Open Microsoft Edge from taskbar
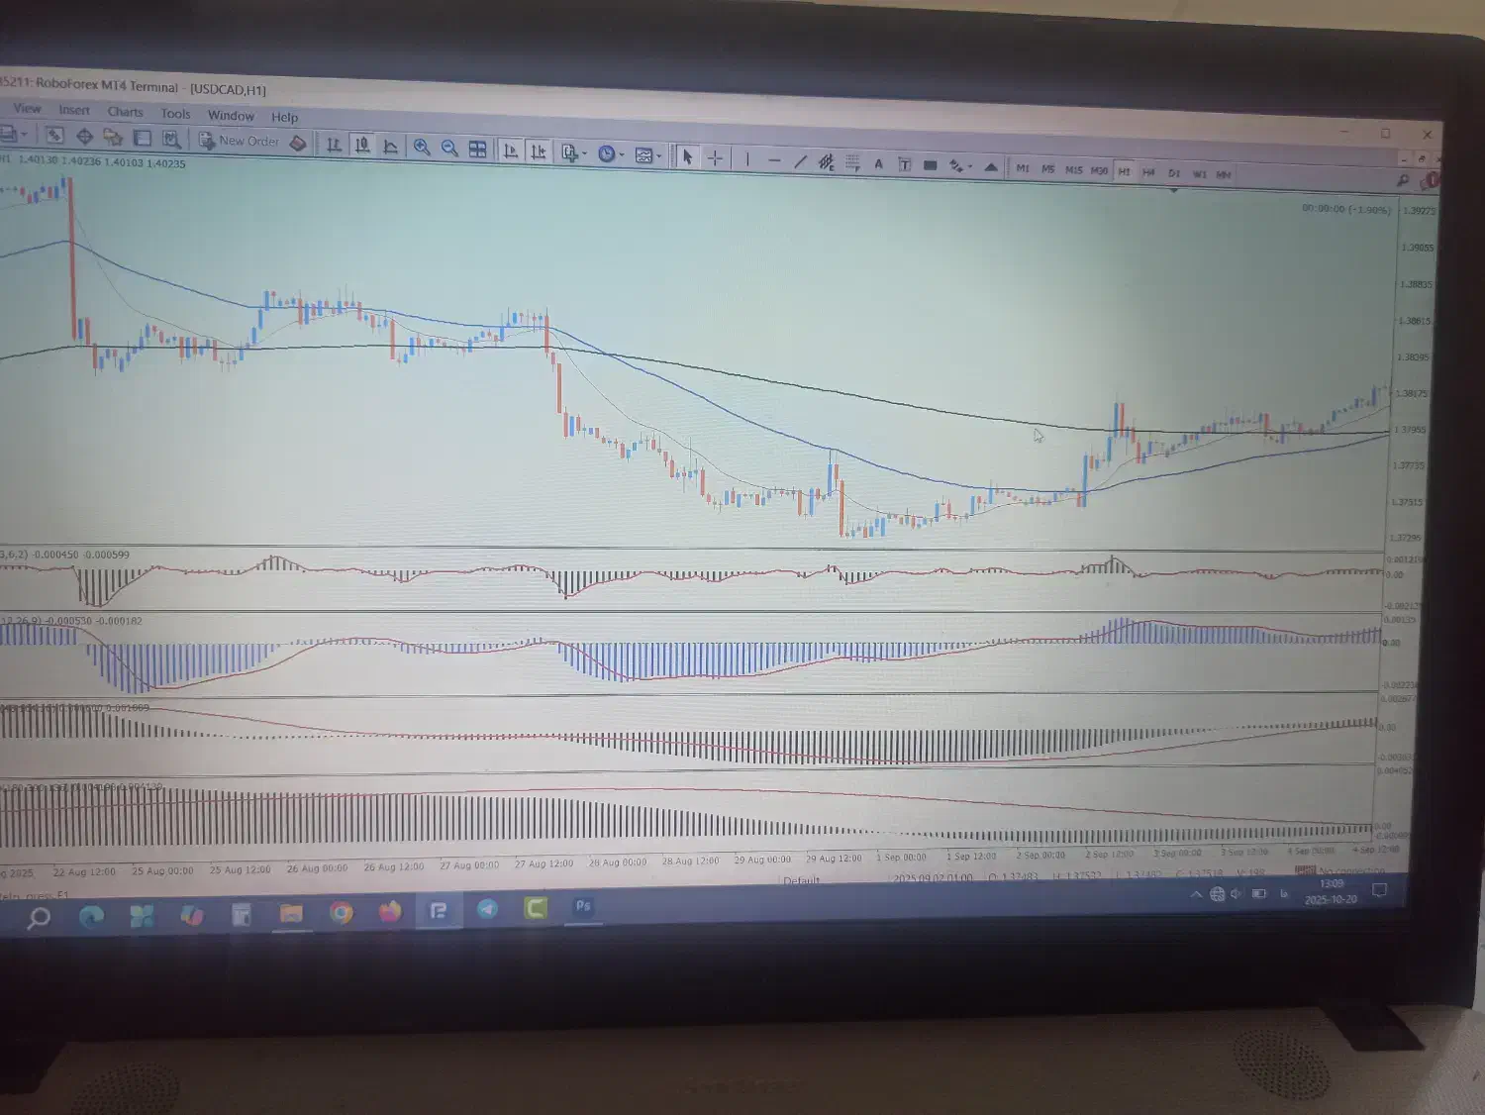1485x1115 pixels. (x=91, y=917)
